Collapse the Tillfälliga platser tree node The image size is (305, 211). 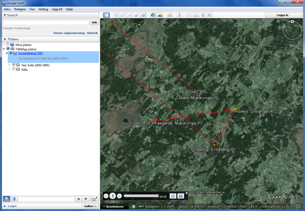pos(4,49)
